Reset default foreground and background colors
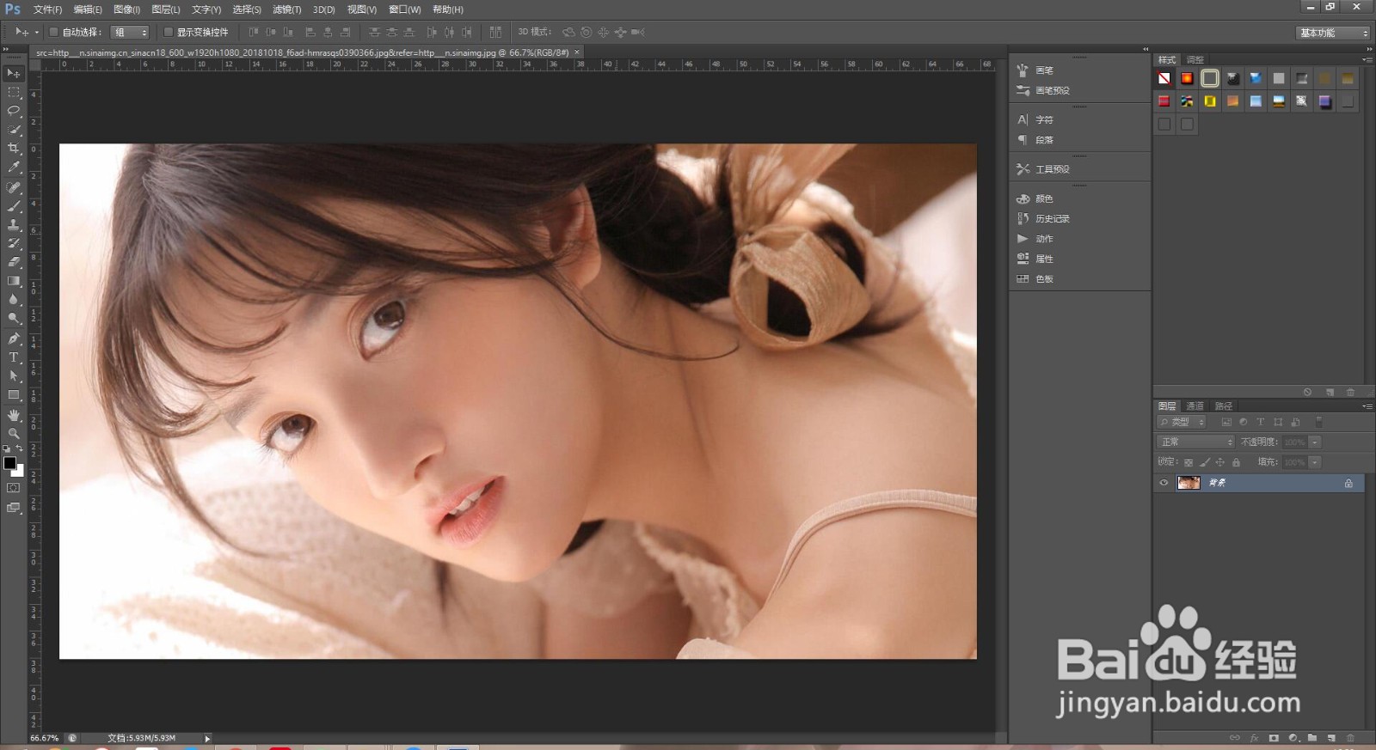 point(7,448)
